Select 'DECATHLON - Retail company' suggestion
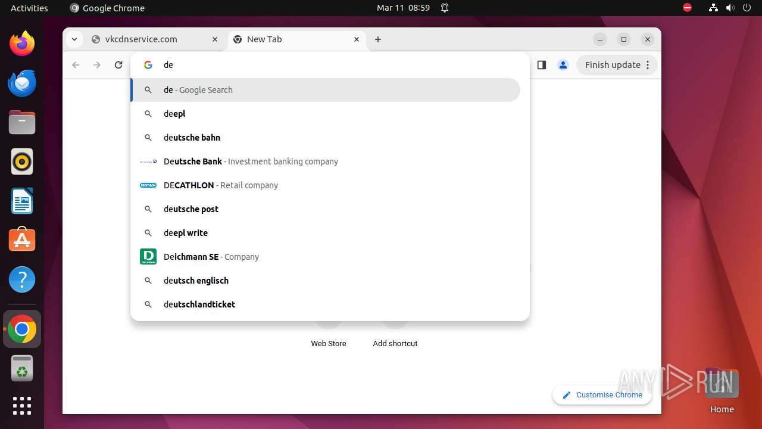Screen dimensions: 762x429 click(325, 185)
